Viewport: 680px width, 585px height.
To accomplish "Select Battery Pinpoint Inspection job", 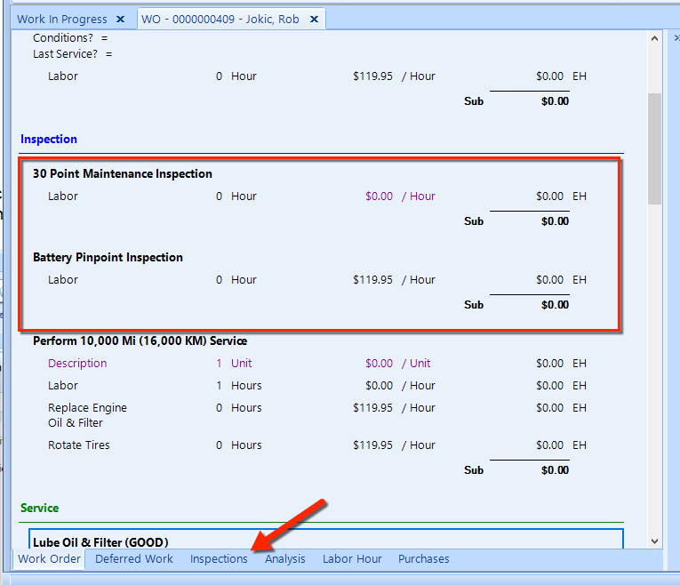I will coord(108,257).
